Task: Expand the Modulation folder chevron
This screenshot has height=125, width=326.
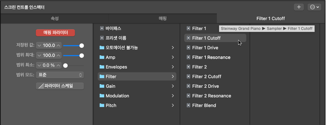Action: 173,96
